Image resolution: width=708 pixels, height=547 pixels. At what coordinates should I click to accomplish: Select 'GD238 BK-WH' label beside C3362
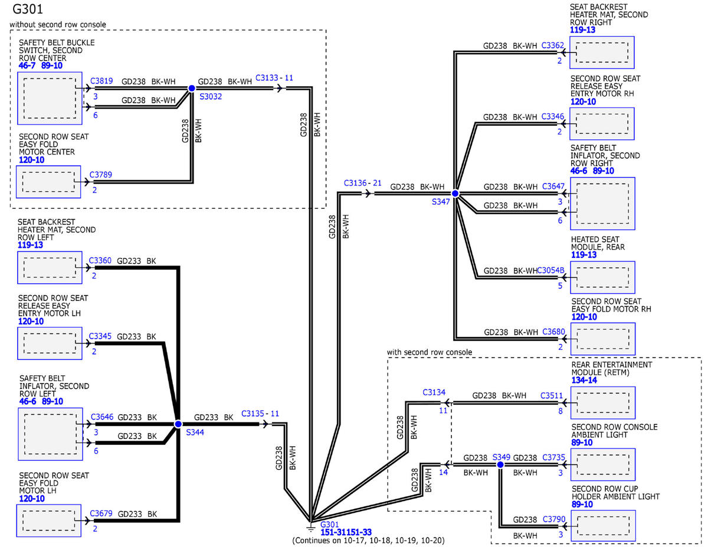click(510, 45)
